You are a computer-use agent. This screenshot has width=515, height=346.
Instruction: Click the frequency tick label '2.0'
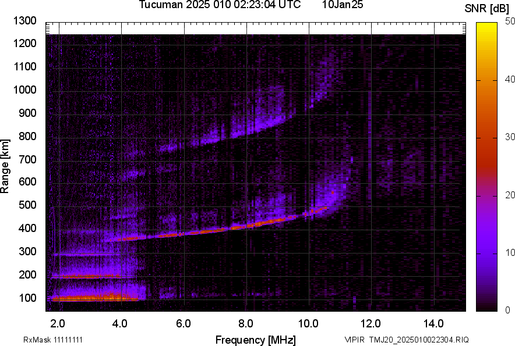pos(58,324)
